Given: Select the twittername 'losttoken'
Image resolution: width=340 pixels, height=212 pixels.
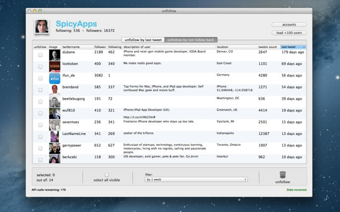Looking at the screenshot, I should tap(70, 64).
